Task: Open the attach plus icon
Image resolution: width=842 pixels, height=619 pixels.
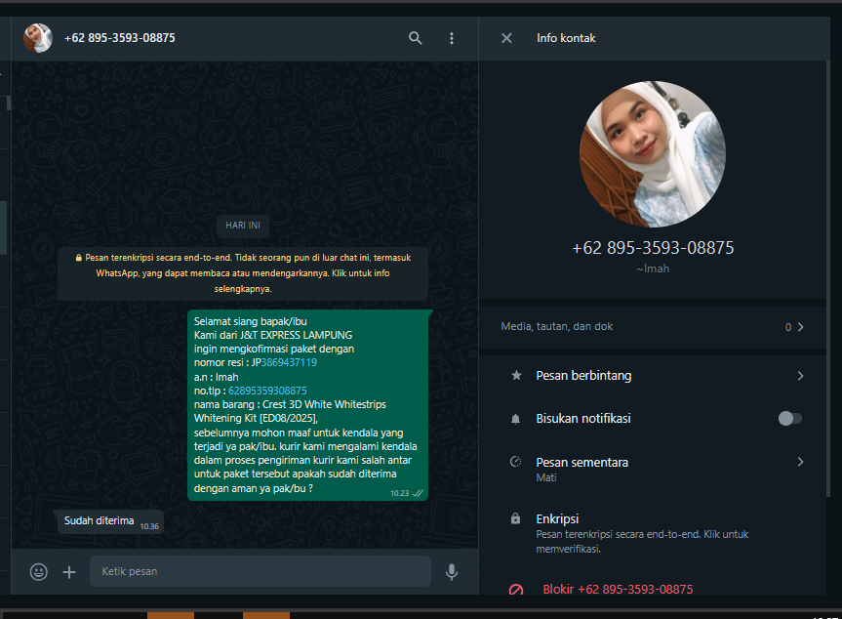Action: pos(69,572)
